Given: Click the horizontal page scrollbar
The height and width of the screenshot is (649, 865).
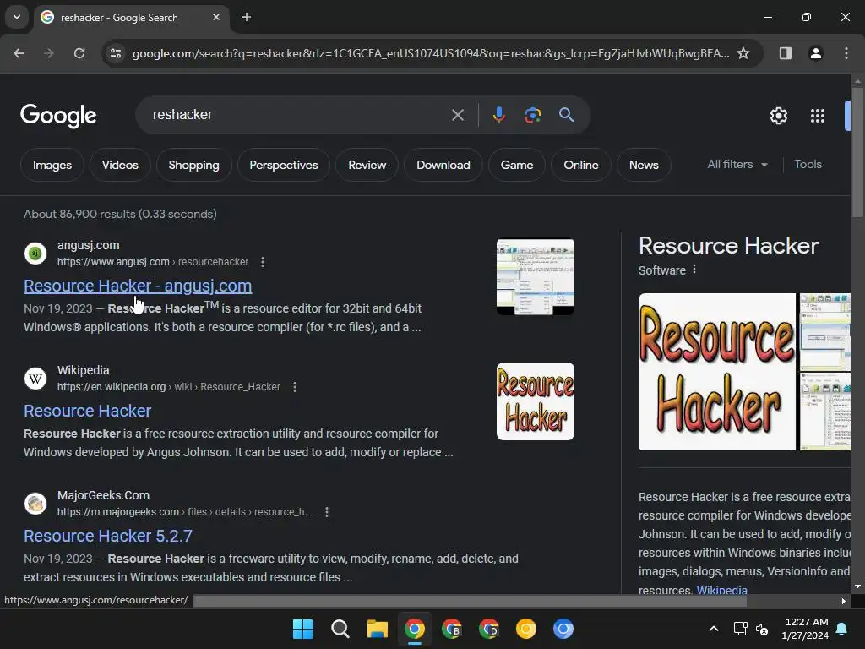Looking at the screenshot, I should tap(470, 601).
